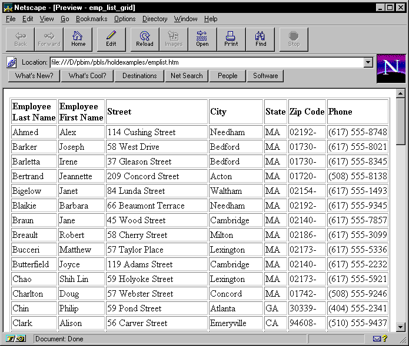409x346 pixels.
Task: Open the Directory menu
Action: [x=155, y=19]
